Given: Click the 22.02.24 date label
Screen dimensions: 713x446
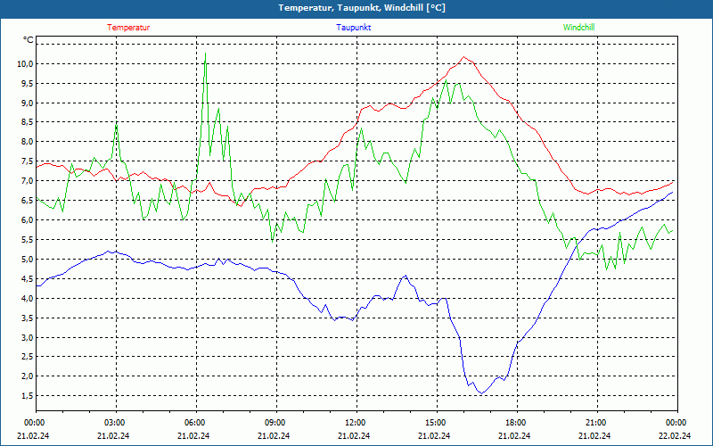Looking at the screenshot, I should pyautogui.click(x=675, y=435).
